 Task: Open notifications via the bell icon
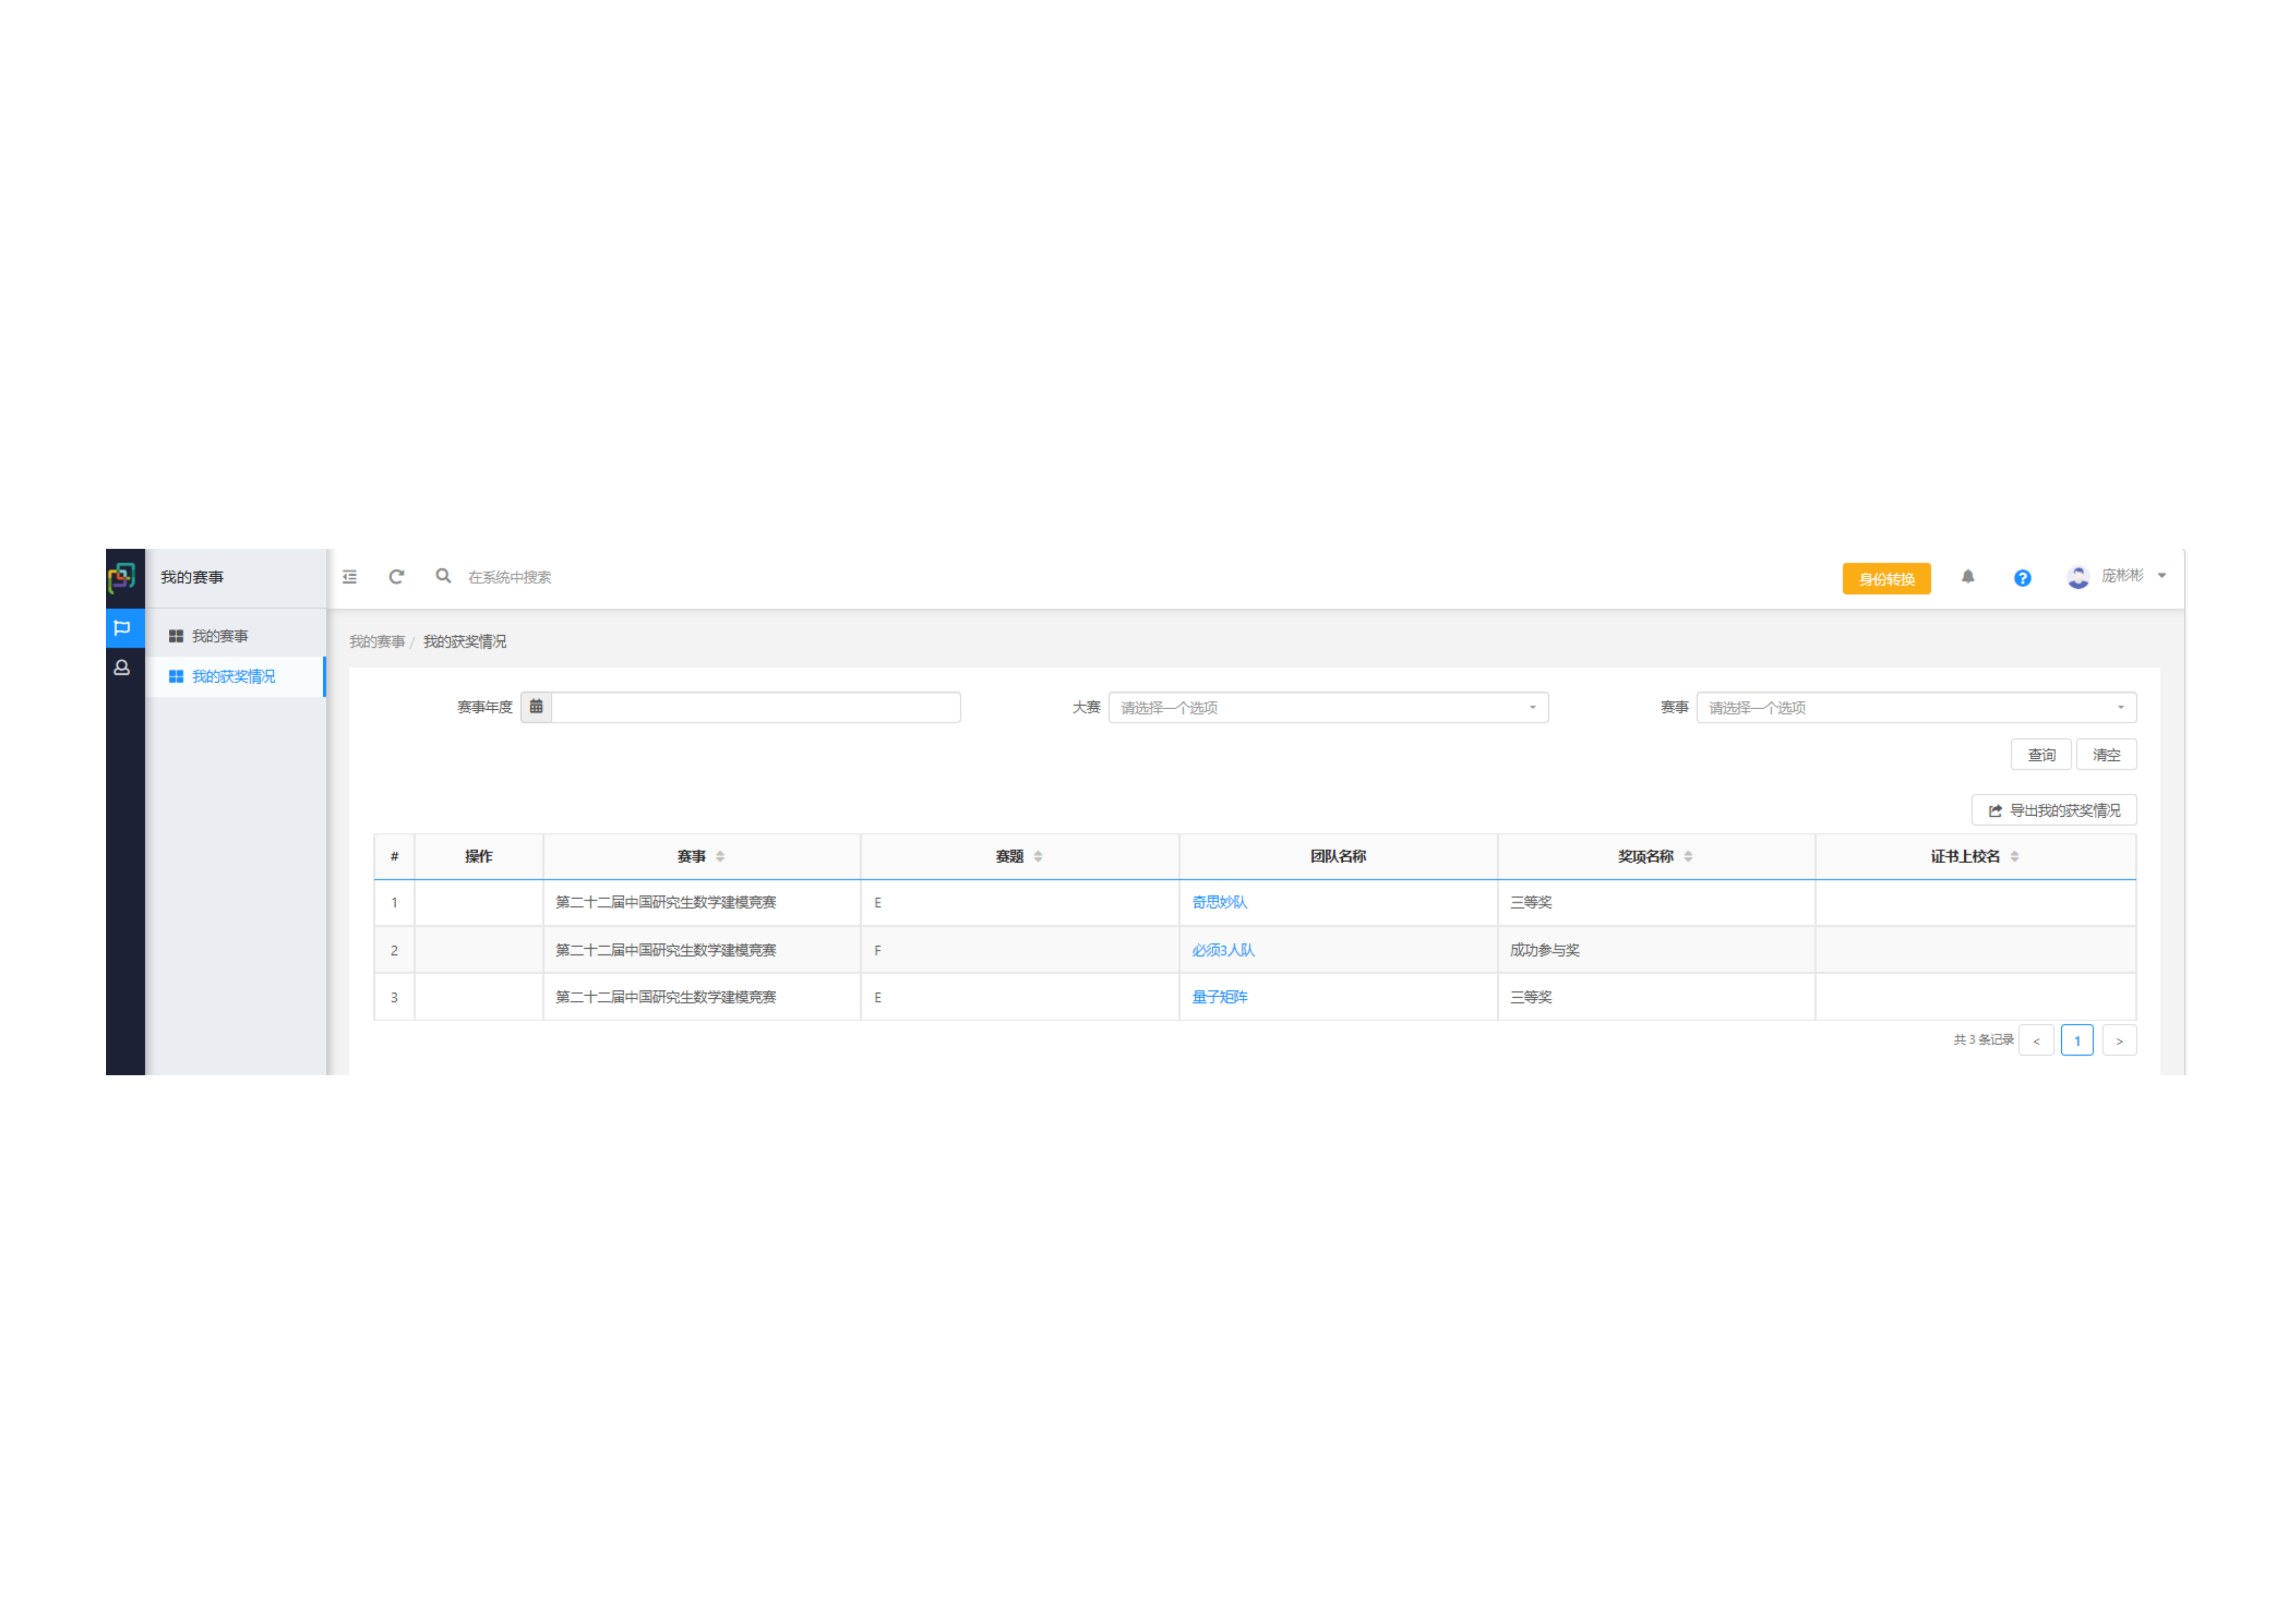pyautogui.click(x=1968, y=577)
